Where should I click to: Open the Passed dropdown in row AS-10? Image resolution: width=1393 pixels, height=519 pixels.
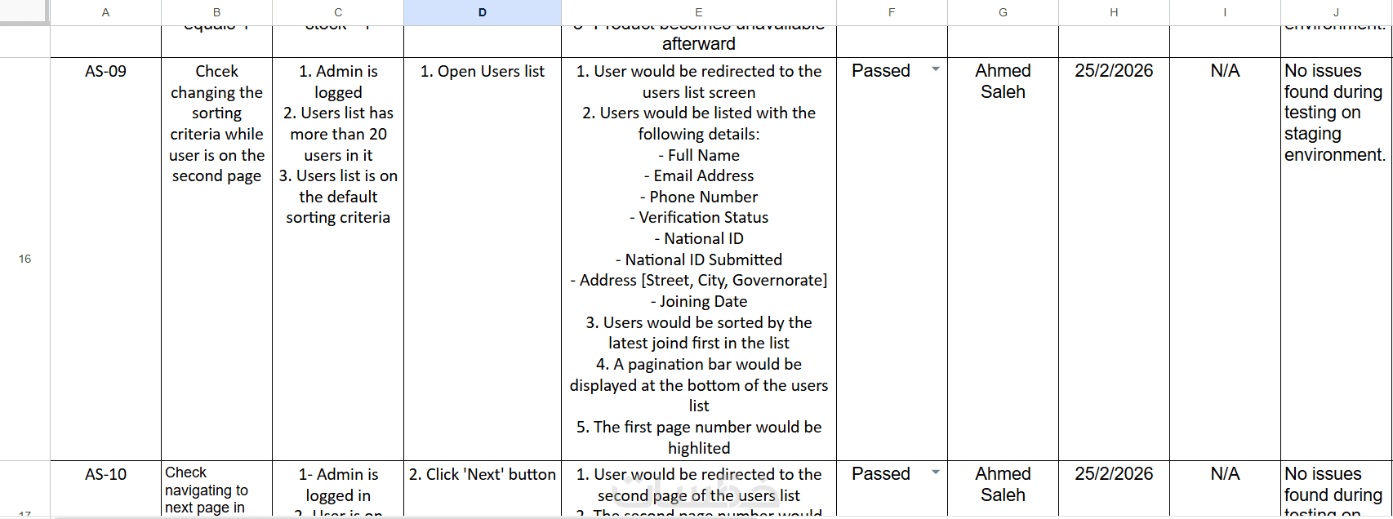pyautogui.click(x=936, y=473)
